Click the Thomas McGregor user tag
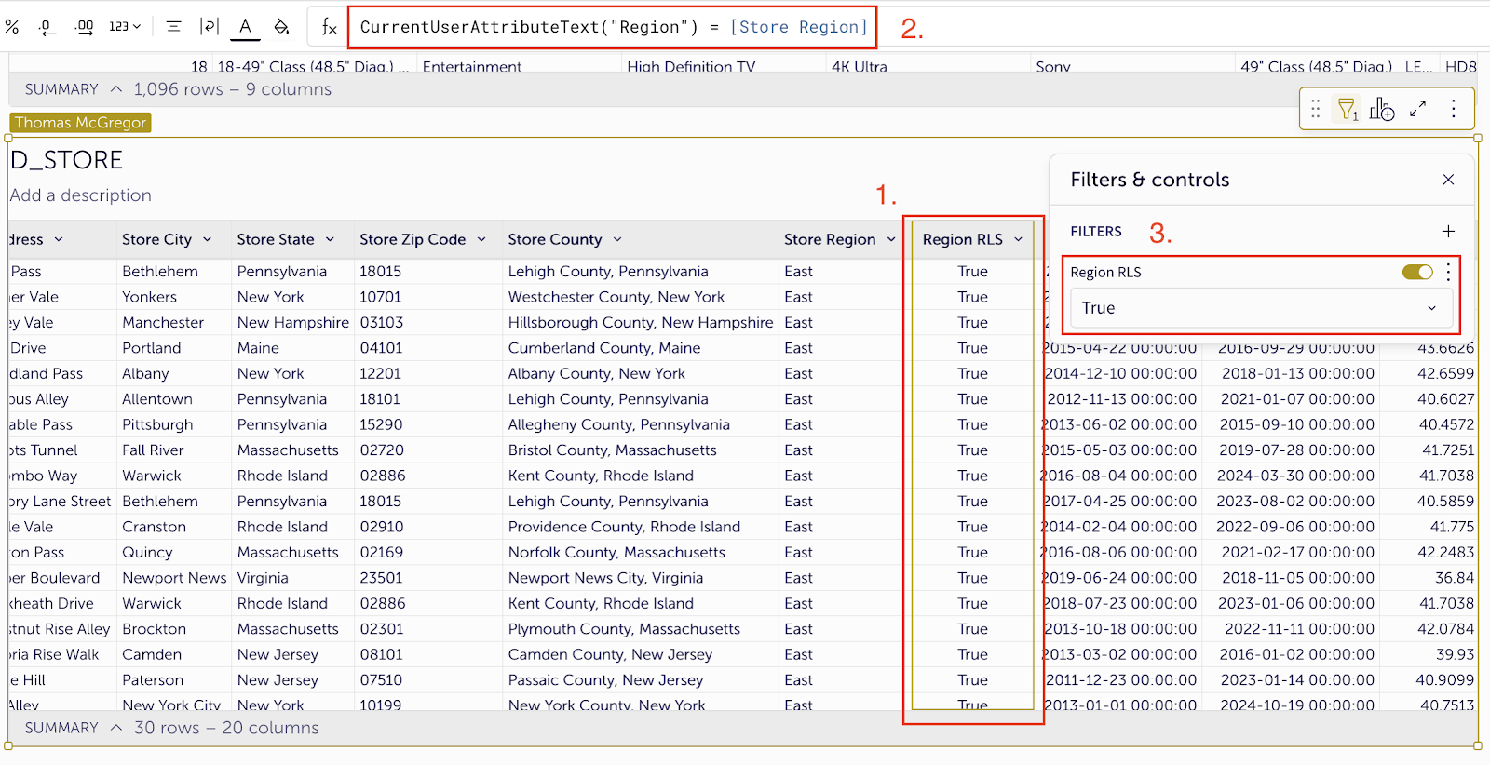1490x765 pixels. [x=81, y=123]
